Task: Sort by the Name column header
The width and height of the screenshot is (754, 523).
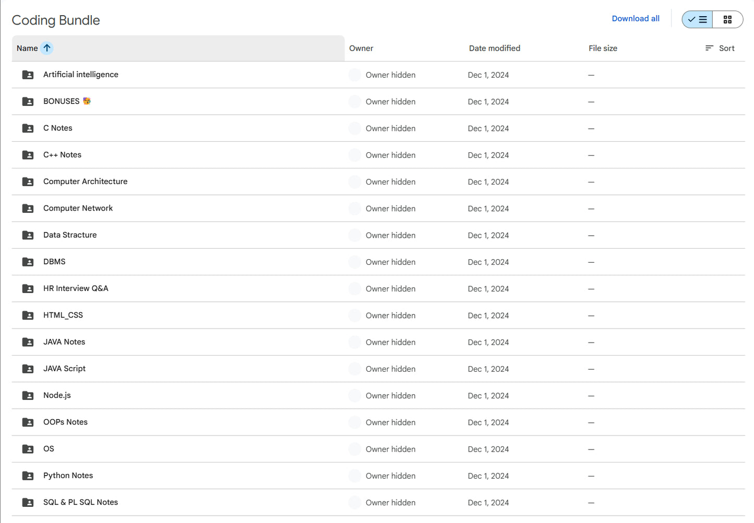Action: click(x=27, y=48)
